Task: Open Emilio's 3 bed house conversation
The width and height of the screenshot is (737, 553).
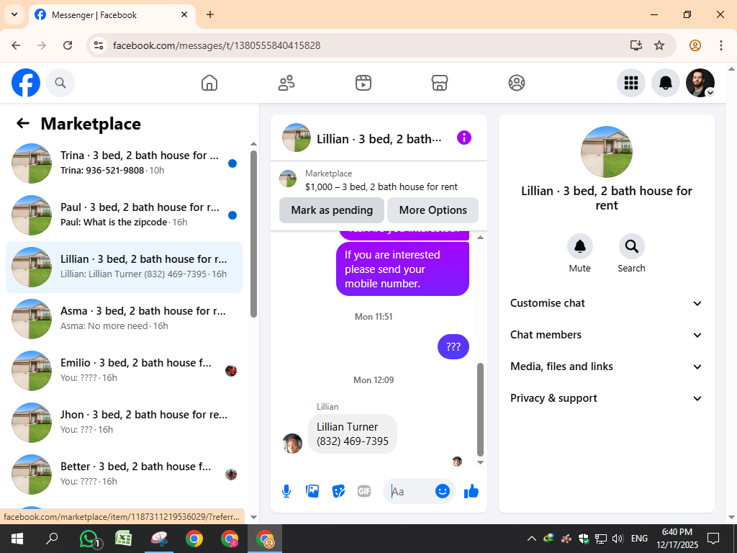Action: [x=124, y=371]
